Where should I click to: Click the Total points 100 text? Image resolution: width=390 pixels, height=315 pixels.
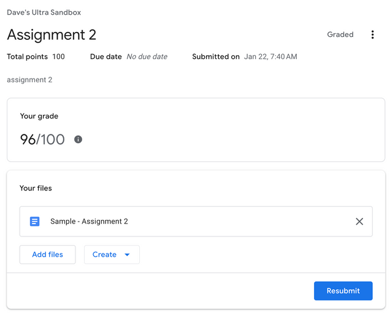point(36,56)
